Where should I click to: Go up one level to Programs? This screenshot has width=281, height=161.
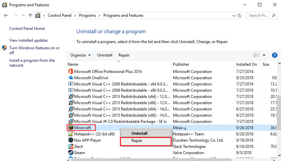[x=30, y=15]
